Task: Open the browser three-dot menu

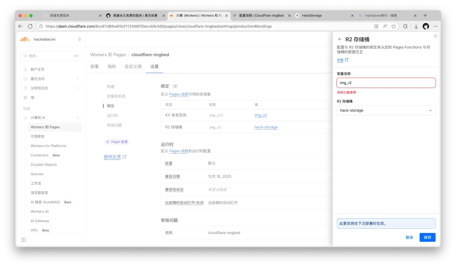Action: (435, 26)
